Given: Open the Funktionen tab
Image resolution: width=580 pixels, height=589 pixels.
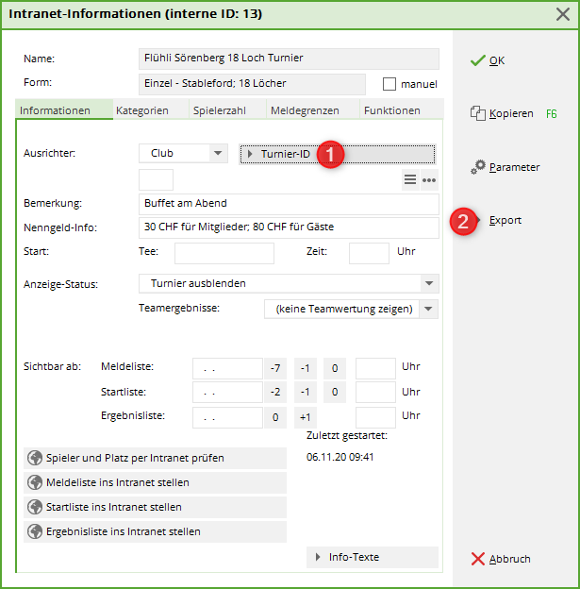Looking at the screenshot, I should [x=391, y=110].
